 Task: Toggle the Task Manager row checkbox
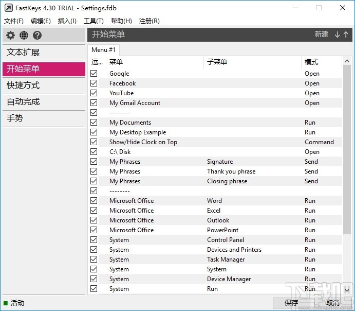tap(94, 259)
